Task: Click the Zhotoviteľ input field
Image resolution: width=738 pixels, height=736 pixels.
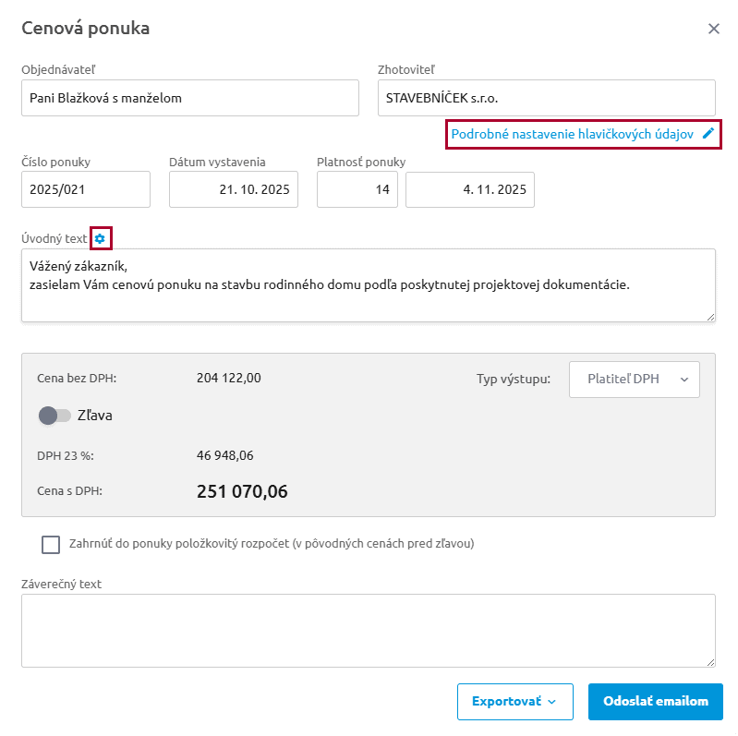Action: click(x=546, y=98)
